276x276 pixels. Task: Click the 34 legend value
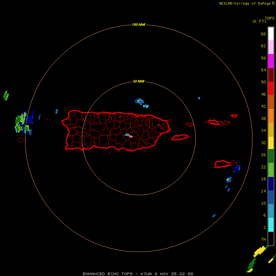pos(263,131)
